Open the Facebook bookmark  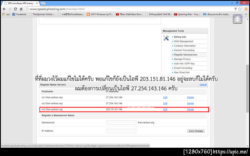pos(19,14)
